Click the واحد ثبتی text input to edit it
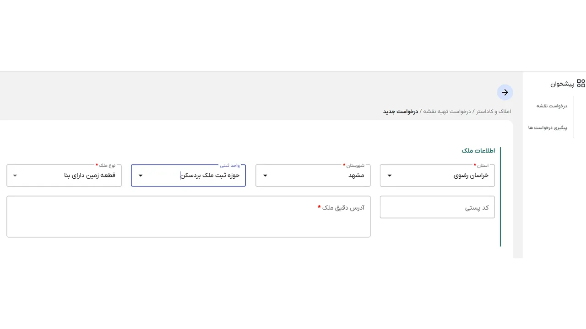 pyautogui.click(x=197, y=175)
